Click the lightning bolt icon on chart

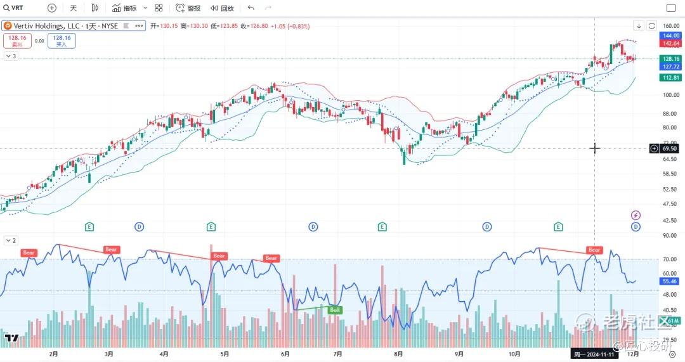(636, 215)
